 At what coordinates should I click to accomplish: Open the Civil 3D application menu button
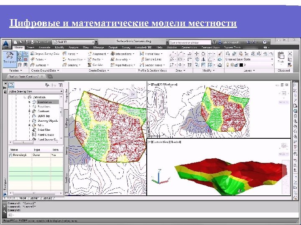tap(6, 44)
